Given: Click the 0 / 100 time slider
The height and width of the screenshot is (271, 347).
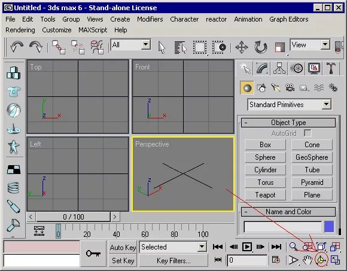Looking at the screenshot, I should (73, 217).
